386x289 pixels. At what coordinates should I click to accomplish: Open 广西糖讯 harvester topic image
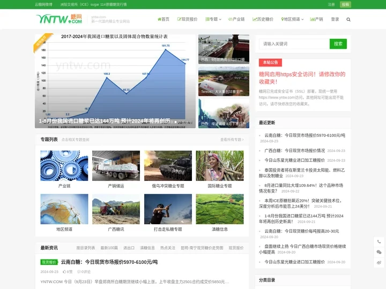pos(116,209)
